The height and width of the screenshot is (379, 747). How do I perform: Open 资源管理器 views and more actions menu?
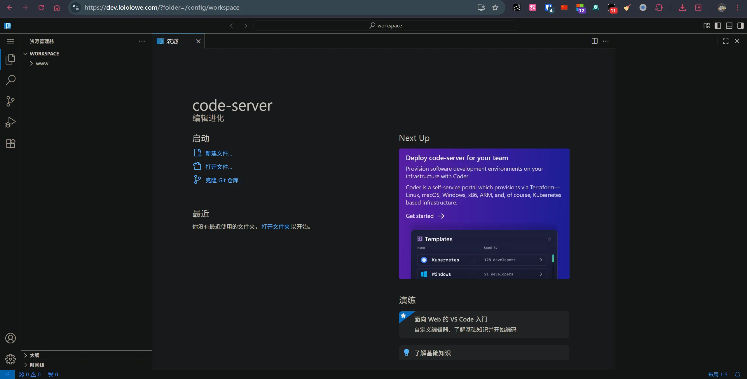pos(142,41)
